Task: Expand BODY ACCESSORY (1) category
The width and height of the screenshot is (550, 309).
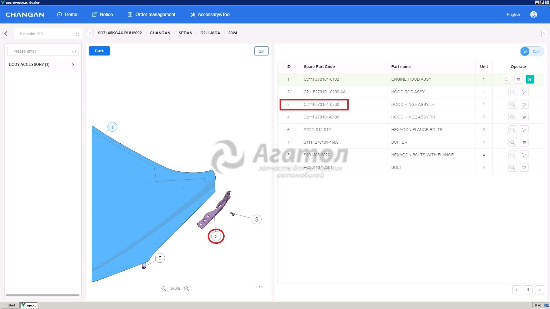Action: (x=73, y=65)
